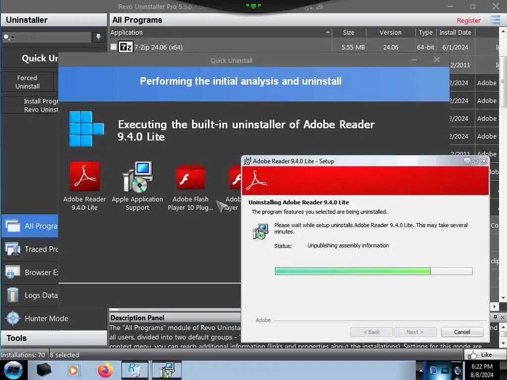The image size is (507, 380).
Task: Pin the Description Panel
Action: (495, 317)
